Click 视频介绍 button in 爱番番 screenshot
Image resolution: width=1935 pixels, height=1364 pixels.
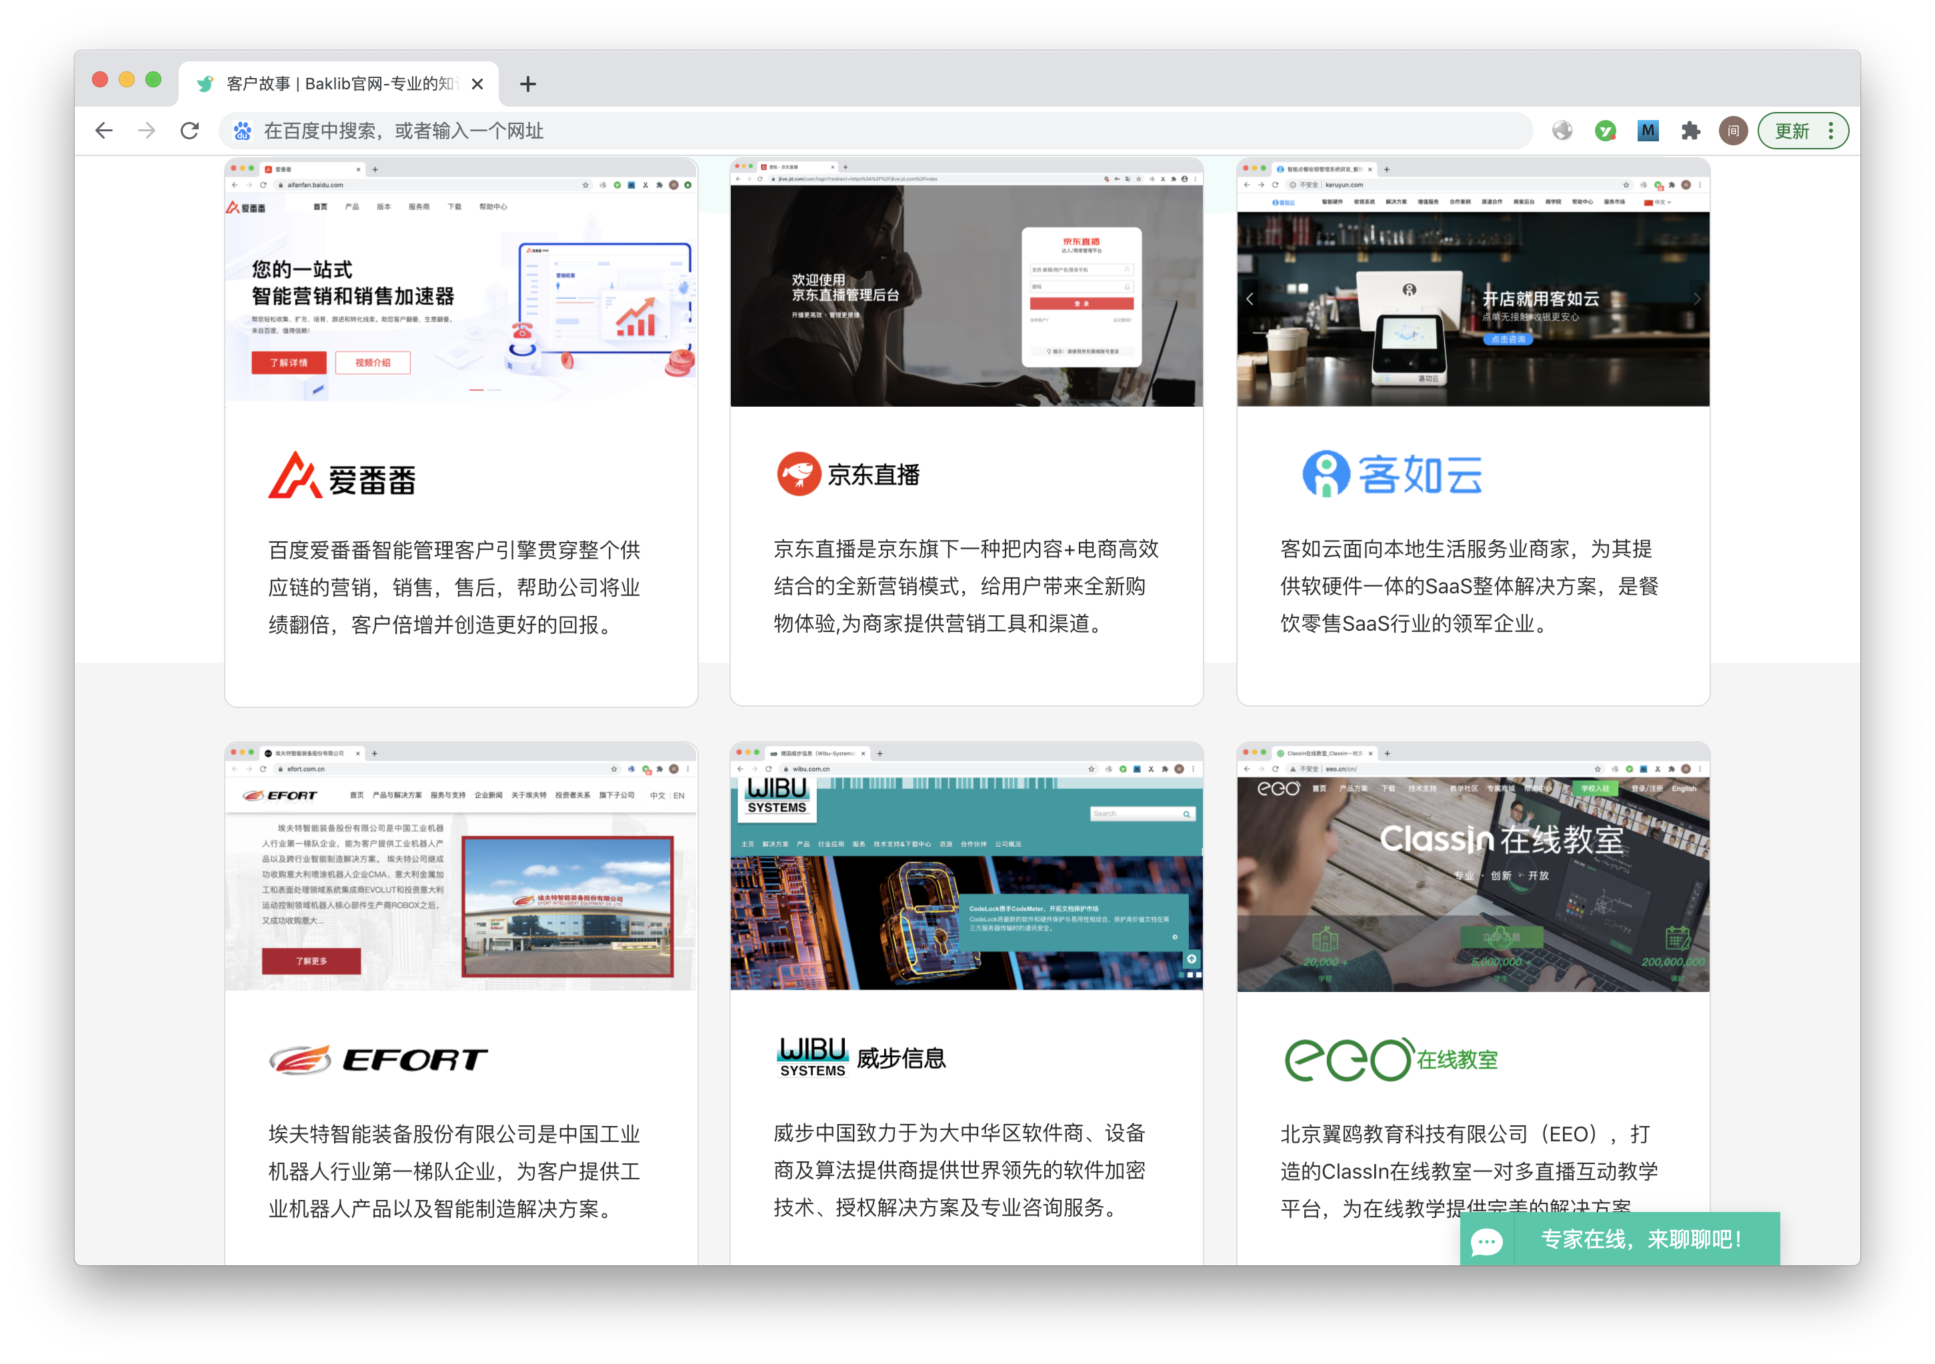373,362
